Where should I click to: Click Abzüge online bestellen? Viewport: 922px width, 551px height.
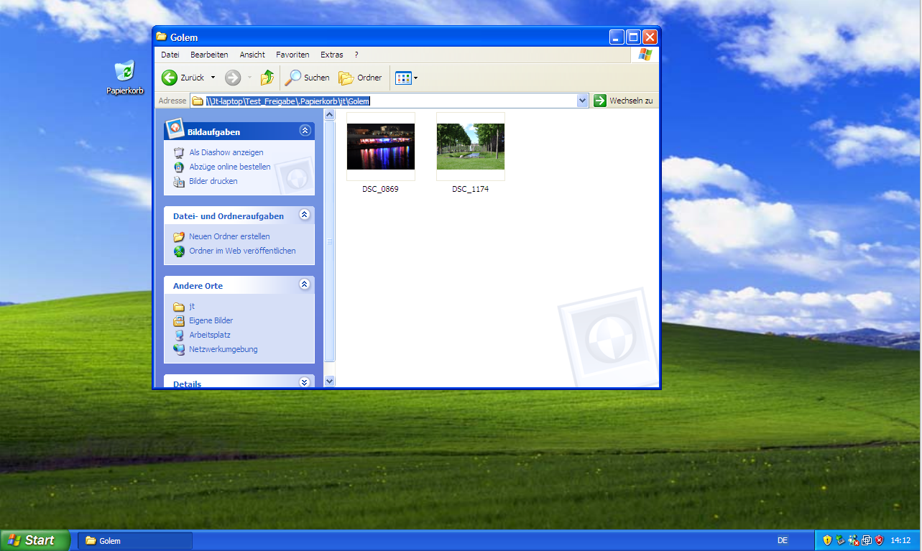click(230, 167)
